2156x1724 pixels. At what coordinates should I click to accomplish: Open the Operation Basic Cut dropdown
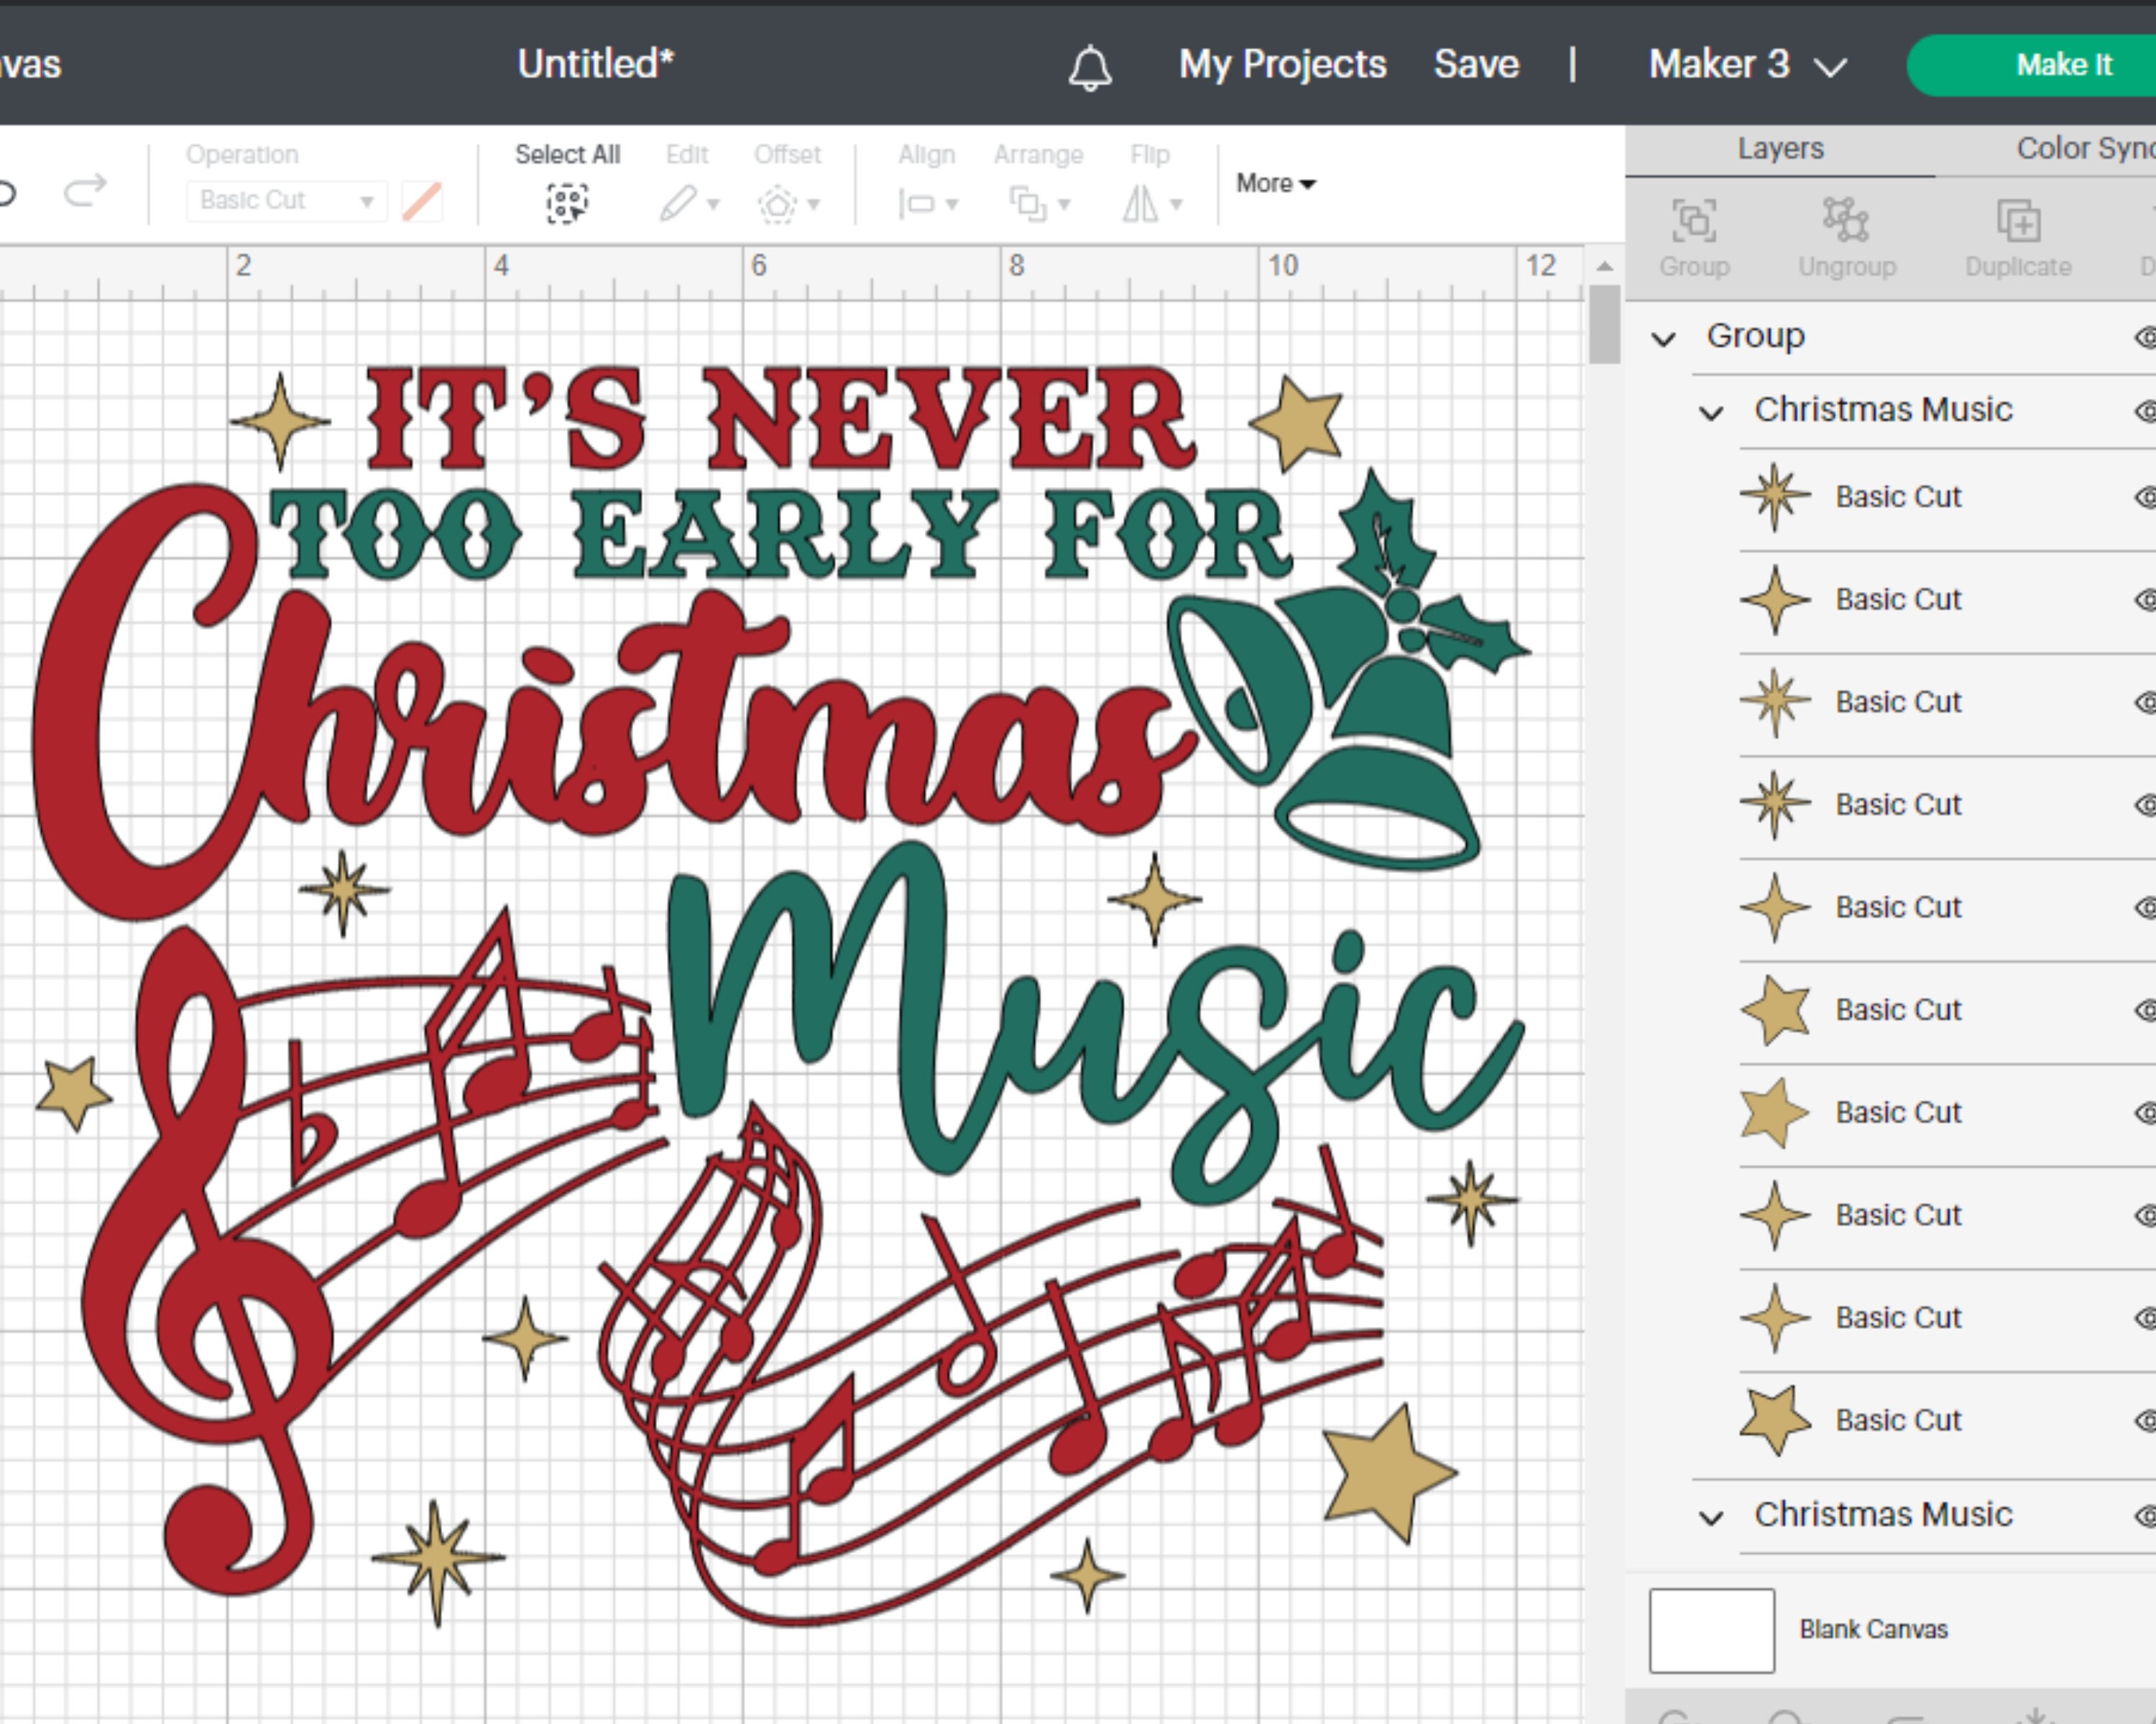pyautogui.click(x=285, y=201)
